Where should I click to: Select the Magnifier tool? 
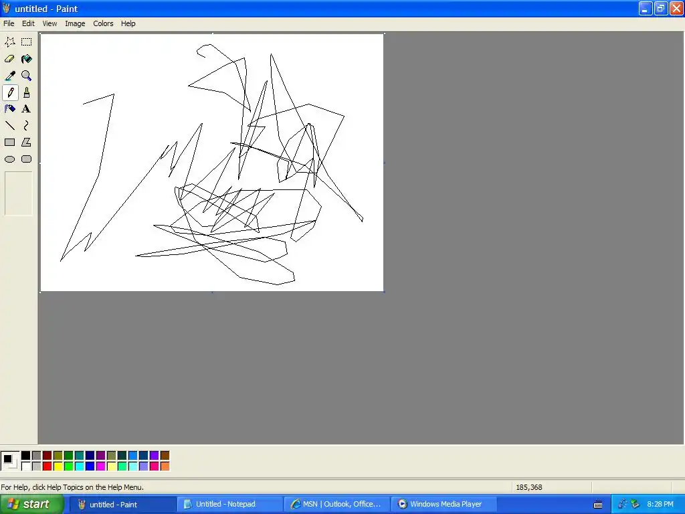tap(27, 76)
